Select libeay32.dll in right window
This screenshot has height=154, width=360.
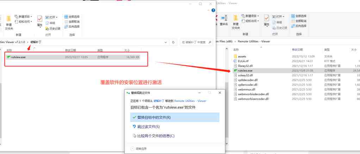pyautogui.click(x=245, y=66)
